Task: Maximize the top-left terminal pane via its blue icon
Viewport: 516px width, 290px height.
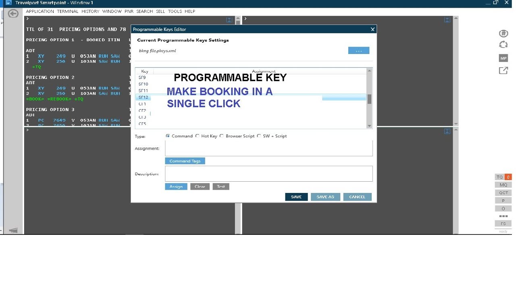Action: (x=229, y=20)
